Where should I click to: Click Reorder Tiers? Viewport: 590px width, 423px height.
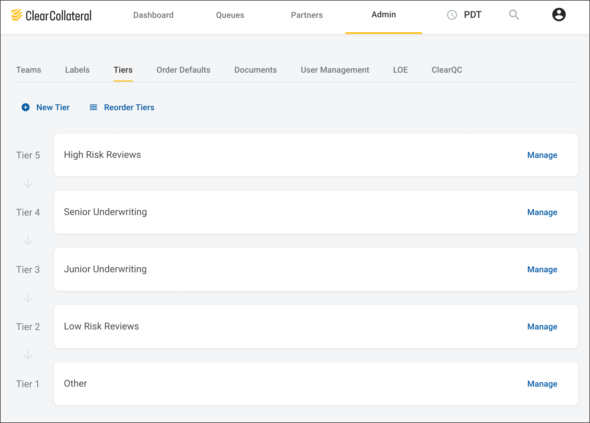coord(129,107)
